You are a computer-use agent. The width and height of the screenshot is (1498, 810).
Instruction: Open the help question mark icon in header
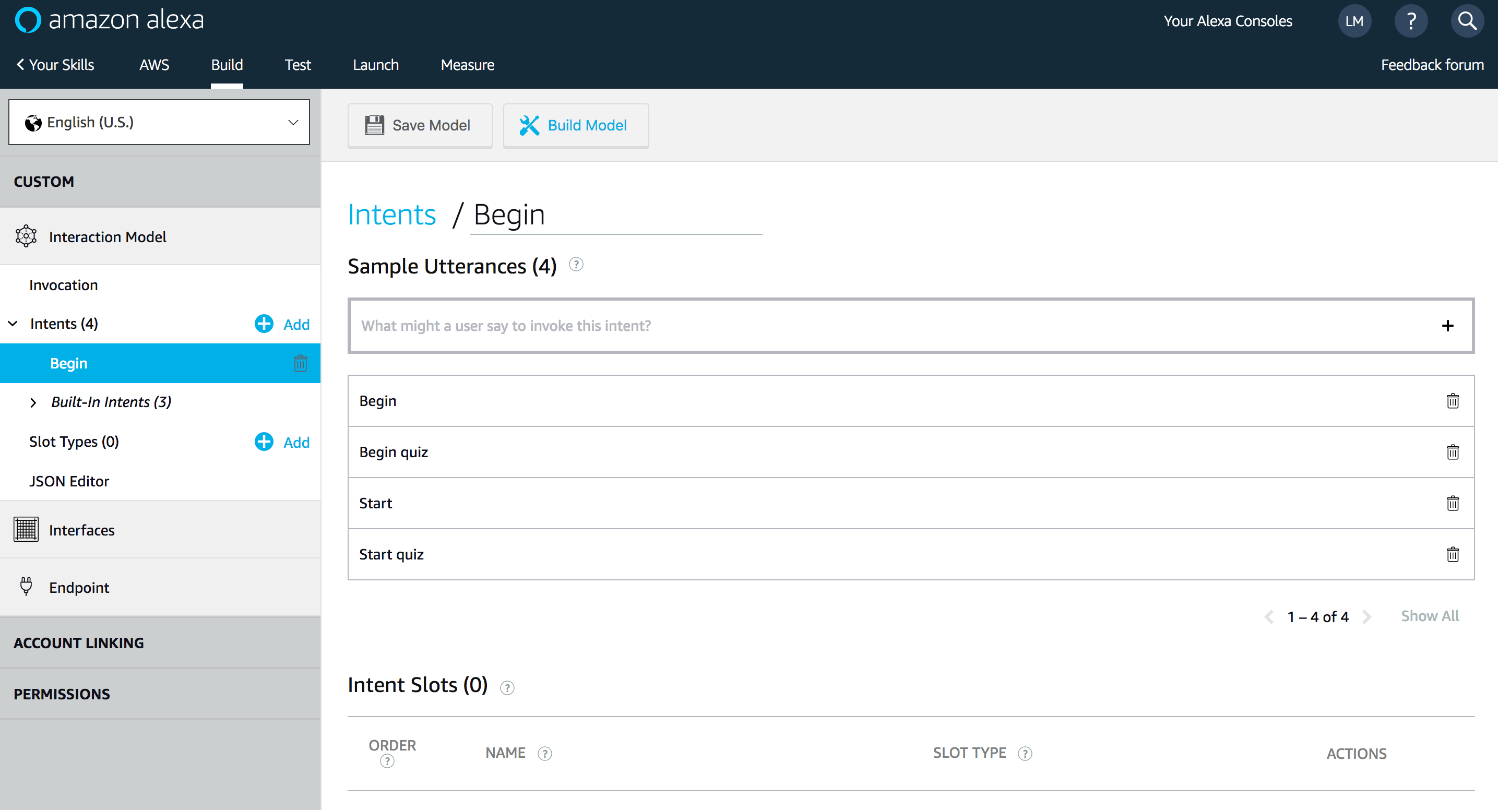pyautogui.click(x=1411, y=21)
